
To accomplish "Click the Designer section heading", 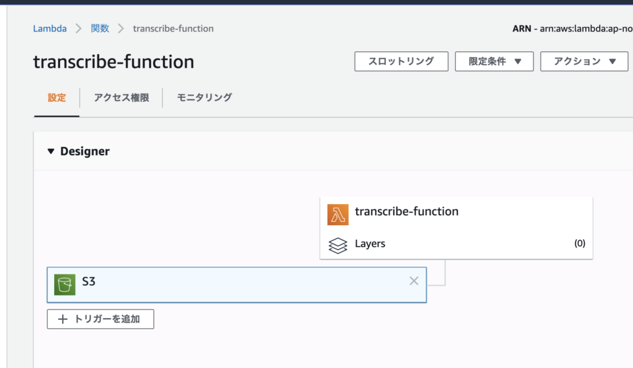I will coord(85,151).
